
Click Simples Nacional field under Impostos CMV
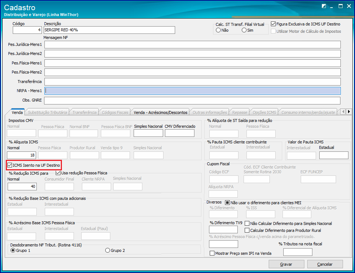click(148, 133)
